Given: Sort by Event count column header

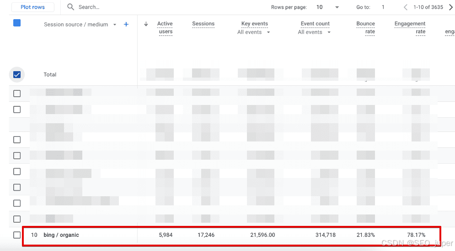Looking at the screenshot, I should [x=315, y=24].
